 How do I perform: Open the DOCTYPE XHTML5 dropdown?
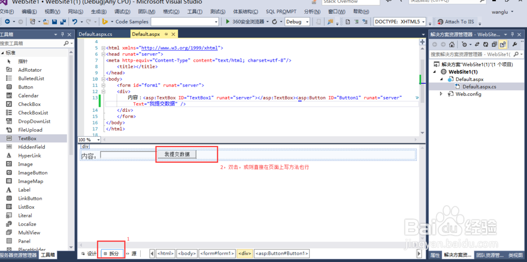tap(423, 22)
